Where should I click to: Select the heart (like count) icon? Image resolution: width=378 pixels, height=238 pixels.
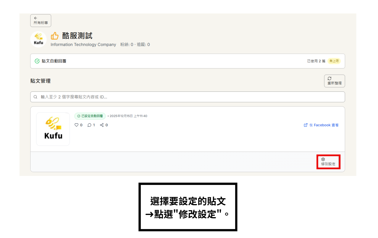(76, 125)
